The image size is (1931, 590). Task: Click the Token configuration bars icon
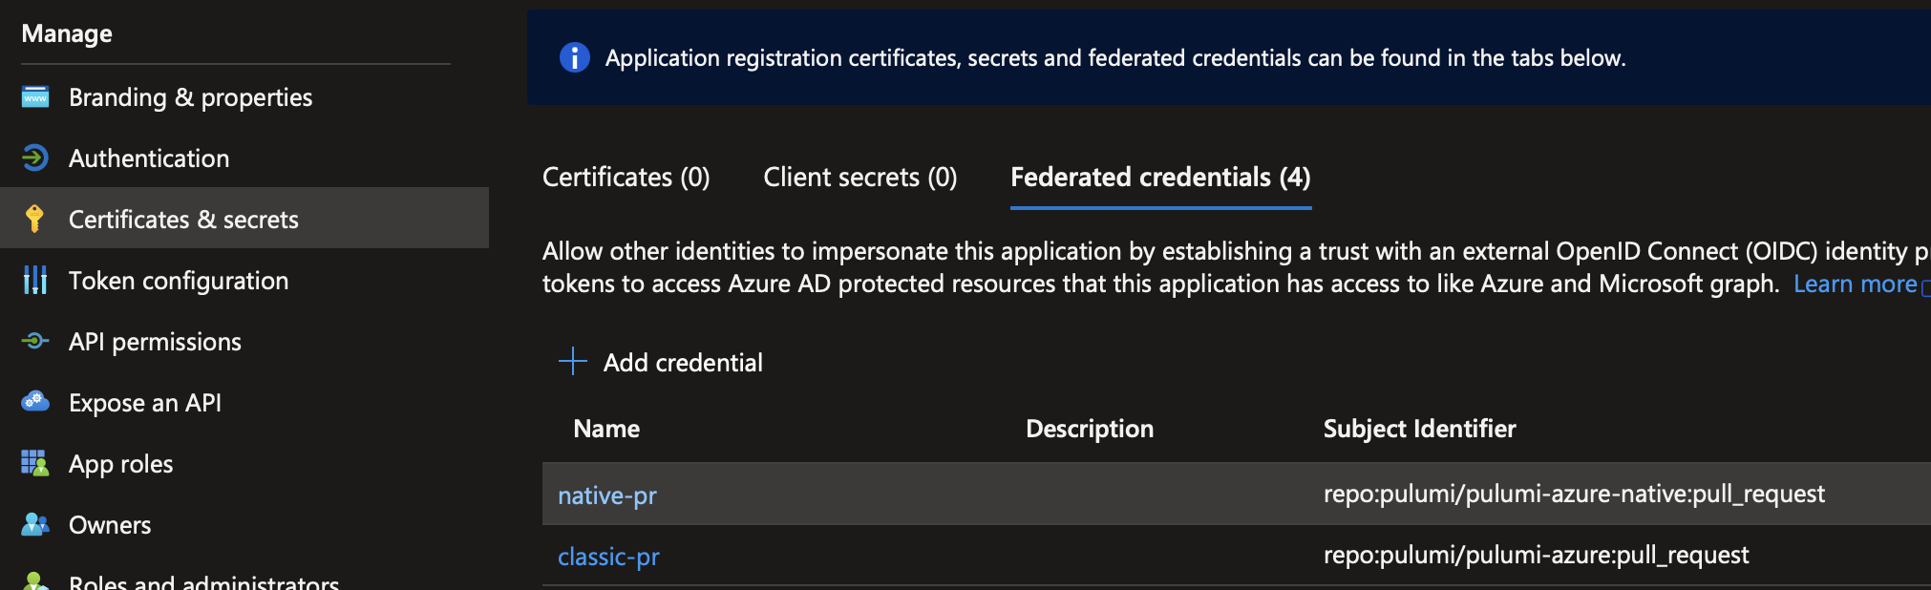(35, 280)
